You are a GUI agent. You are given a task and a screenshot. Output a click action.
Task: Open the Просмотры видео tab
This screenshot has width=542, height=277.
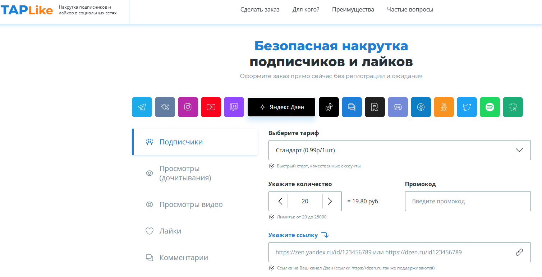[195, 204]
